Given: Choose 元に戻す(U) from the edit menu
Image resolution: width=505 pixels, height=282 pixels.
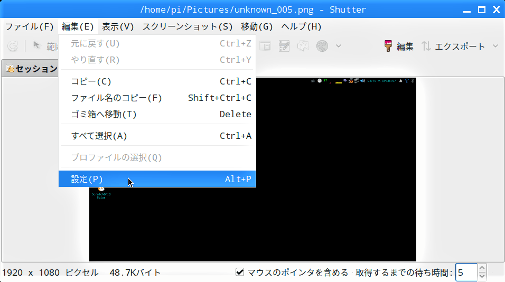Looking at the screenshot, I should tap(157, 43).
